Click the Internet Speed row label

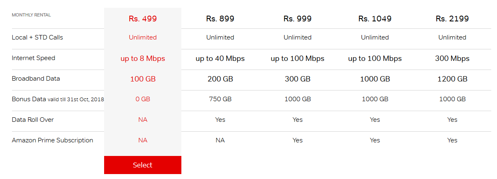33,58
